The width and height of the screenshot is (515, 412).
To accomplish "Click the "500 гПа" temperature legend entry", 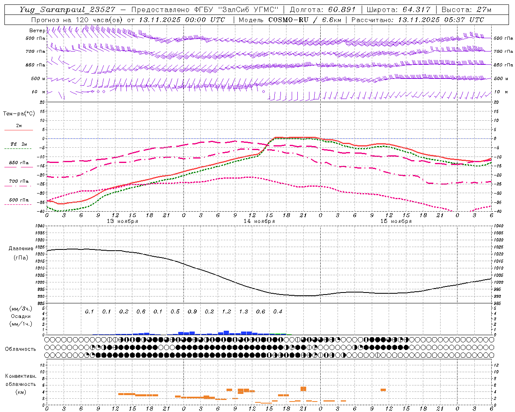I will pos(19,200).
